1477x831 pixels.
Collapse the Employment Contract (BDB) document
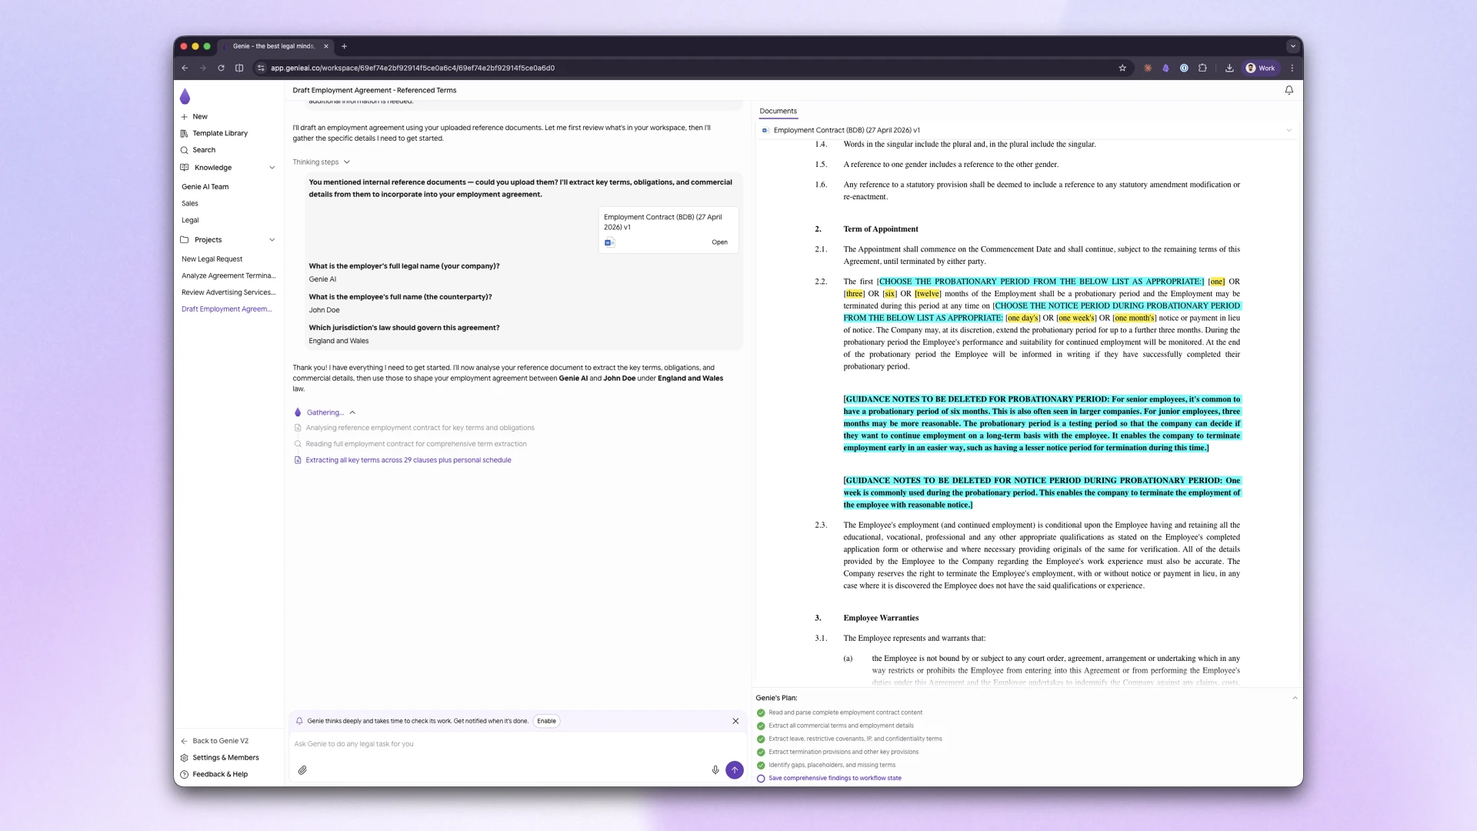(1289, 129)
